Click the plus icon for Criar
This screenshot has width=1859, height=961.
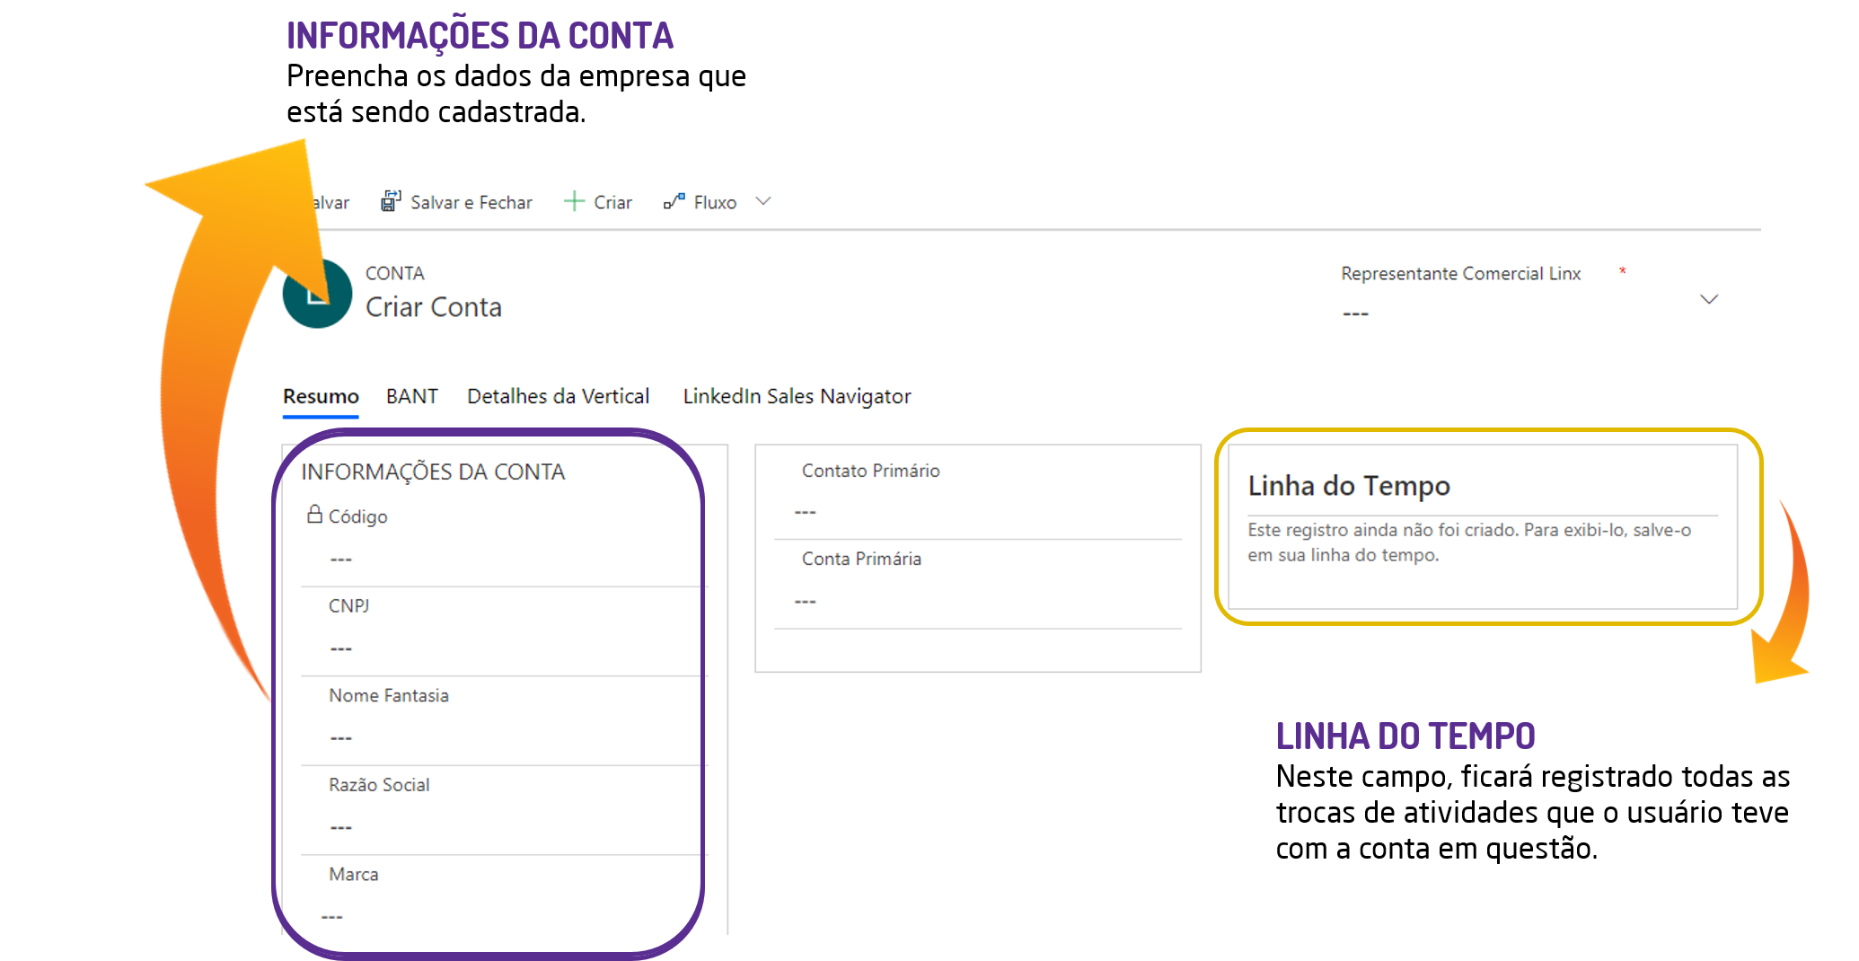[574, 201]
